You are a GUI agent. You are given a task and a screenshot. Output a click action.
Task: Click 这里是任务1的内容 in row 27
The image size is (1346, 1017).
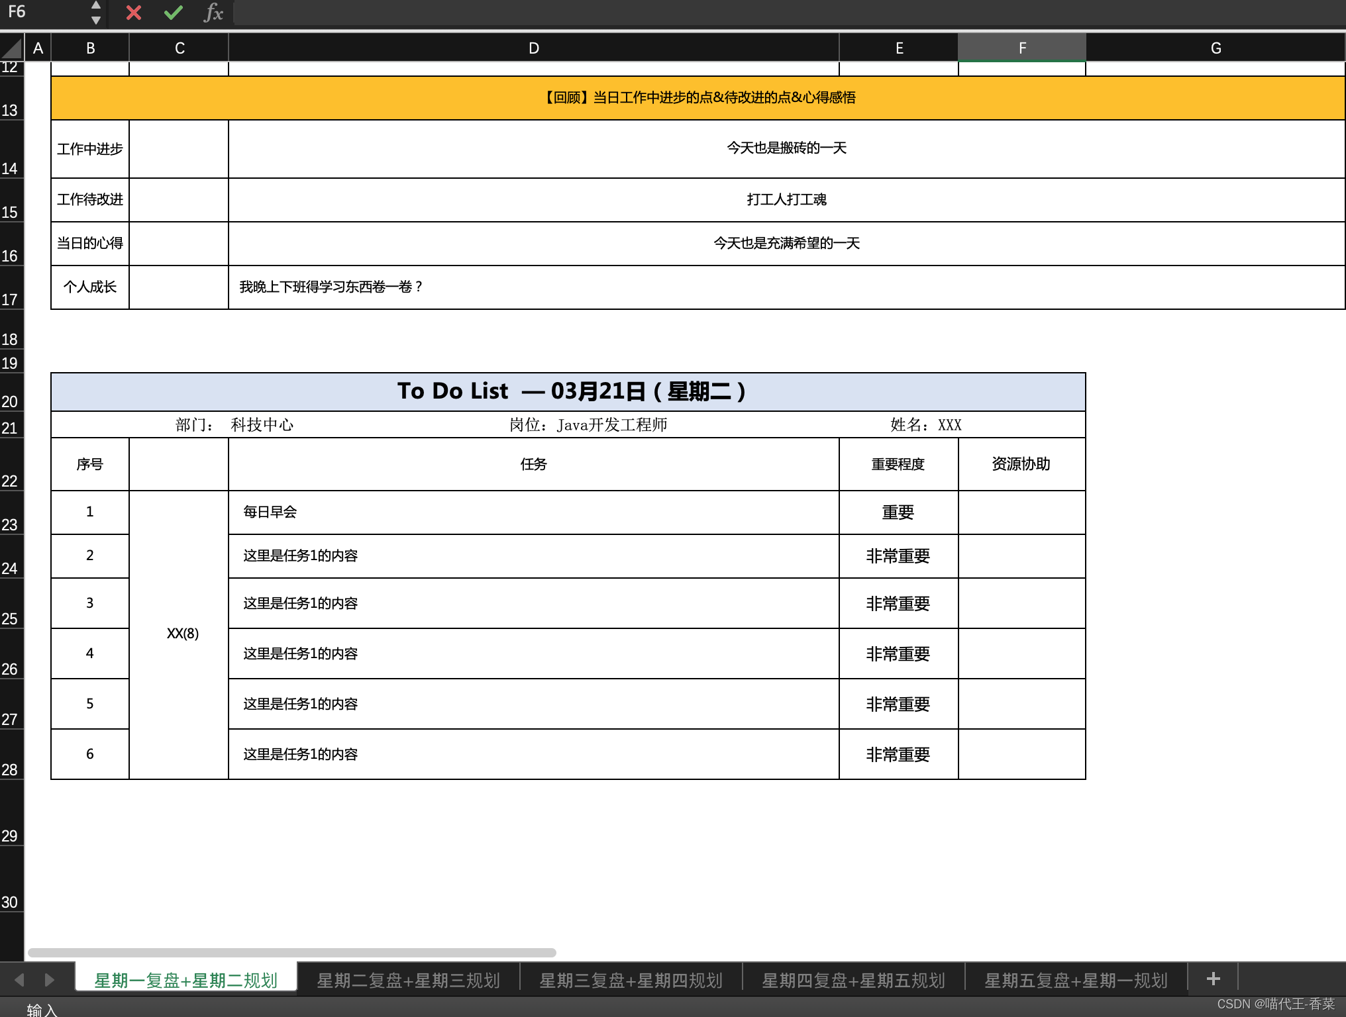[534, 704]
